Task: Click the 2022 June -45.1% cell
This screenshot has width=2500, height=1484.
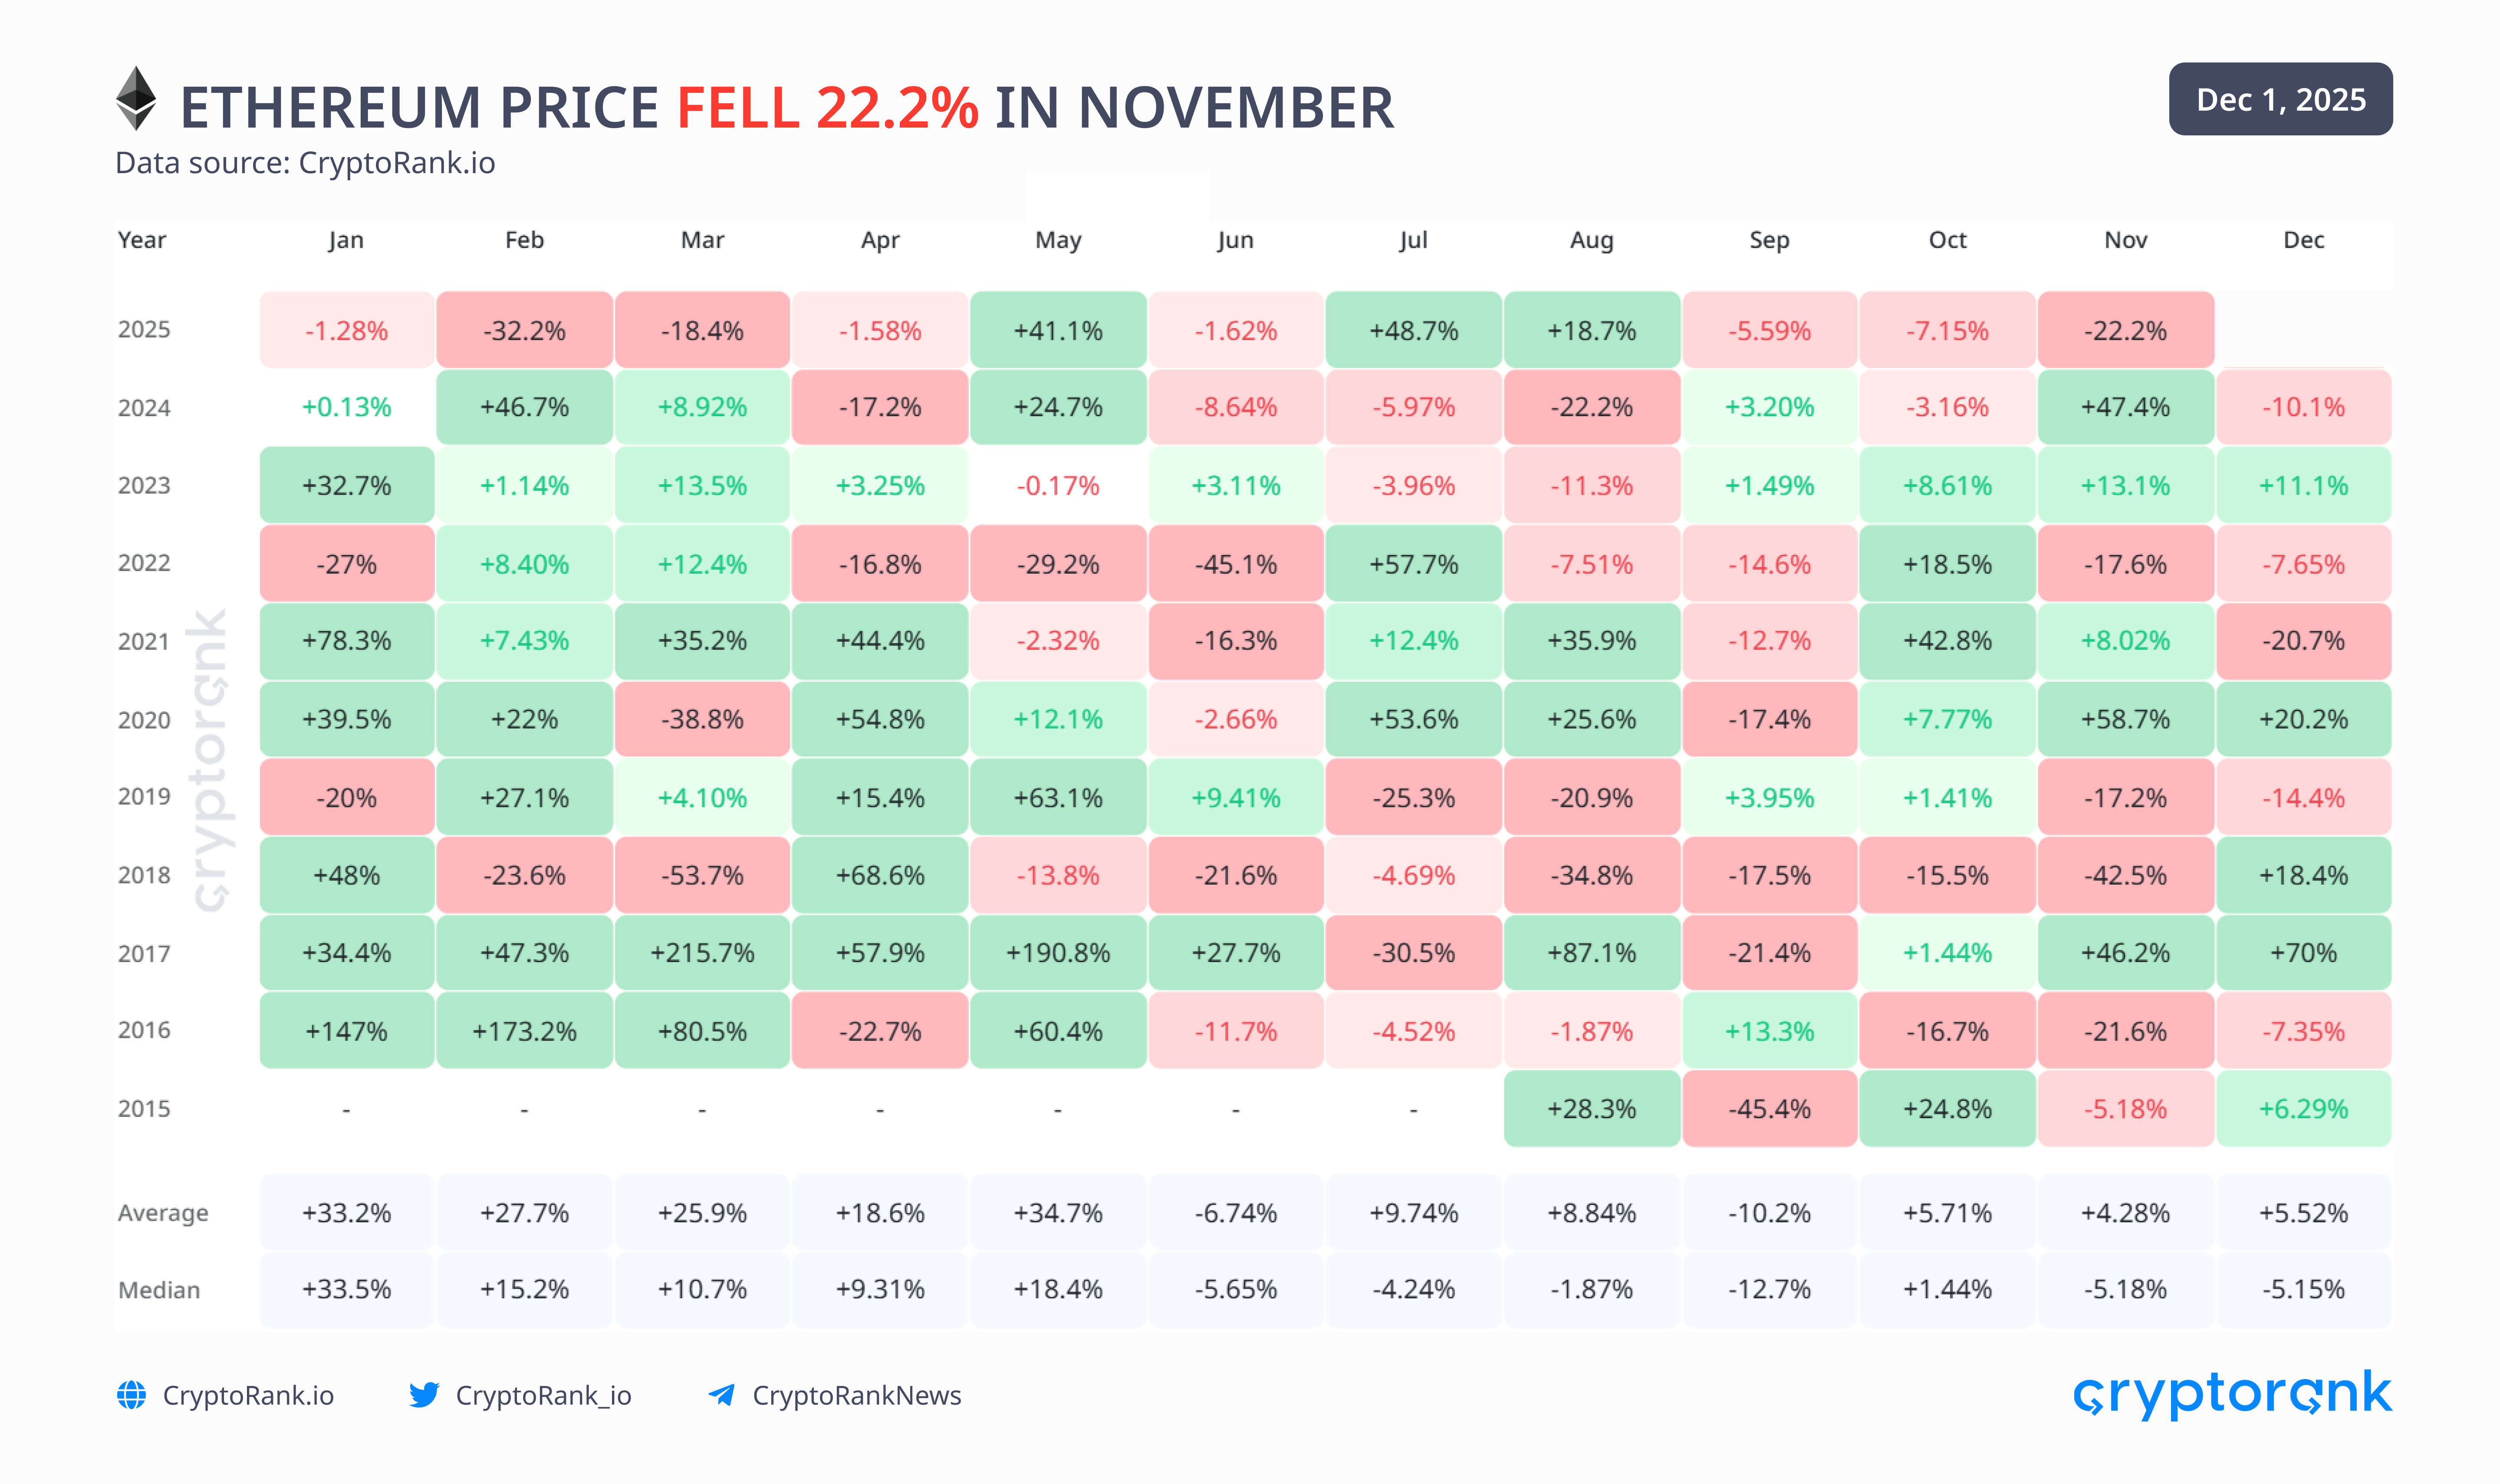Action: pyautogui.click(x=1236, y=564)
